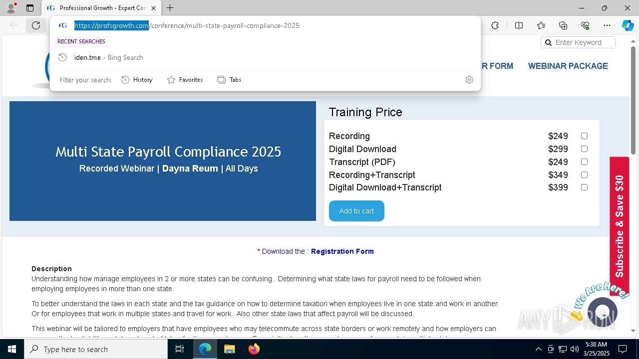
Task: Click the address bar URL text
Action: [187, 25]
